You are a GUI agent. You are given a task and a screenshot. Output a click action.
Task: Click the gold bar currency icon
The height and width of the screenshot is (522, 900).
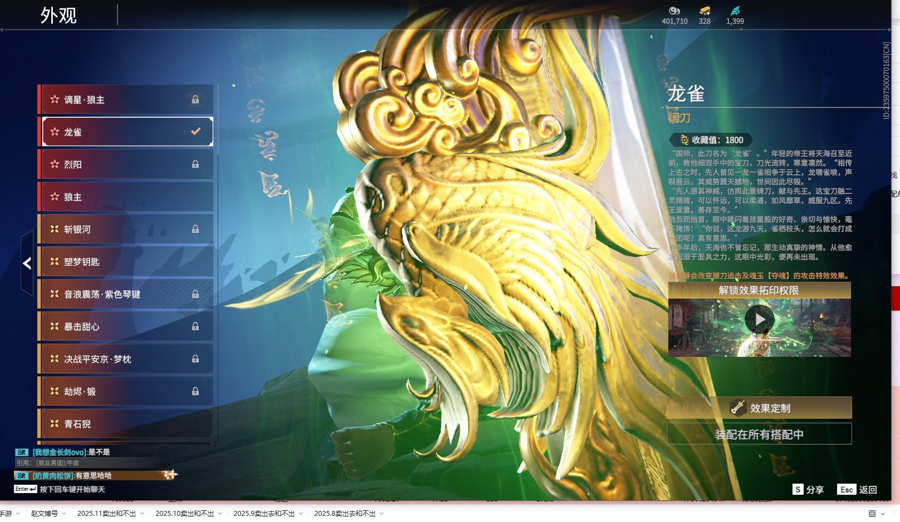[x=705, y=11]
